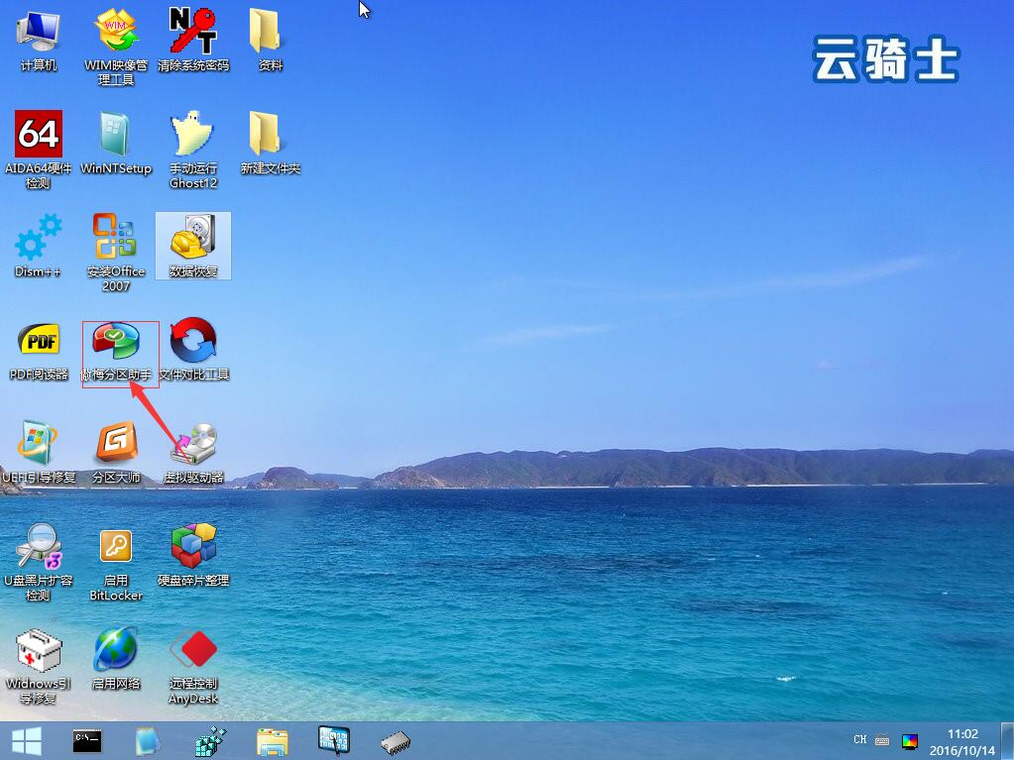Launch 远程控制AnyDesk
Screen dimensions: 1014x760
pyautogui.click(x=193, y=666)
